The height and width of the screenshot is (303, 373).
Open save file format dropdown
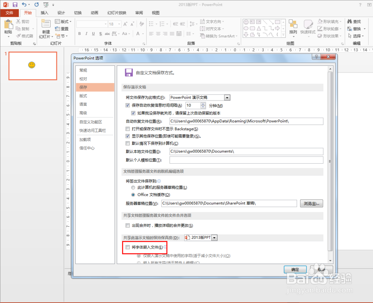click(227, 98)
